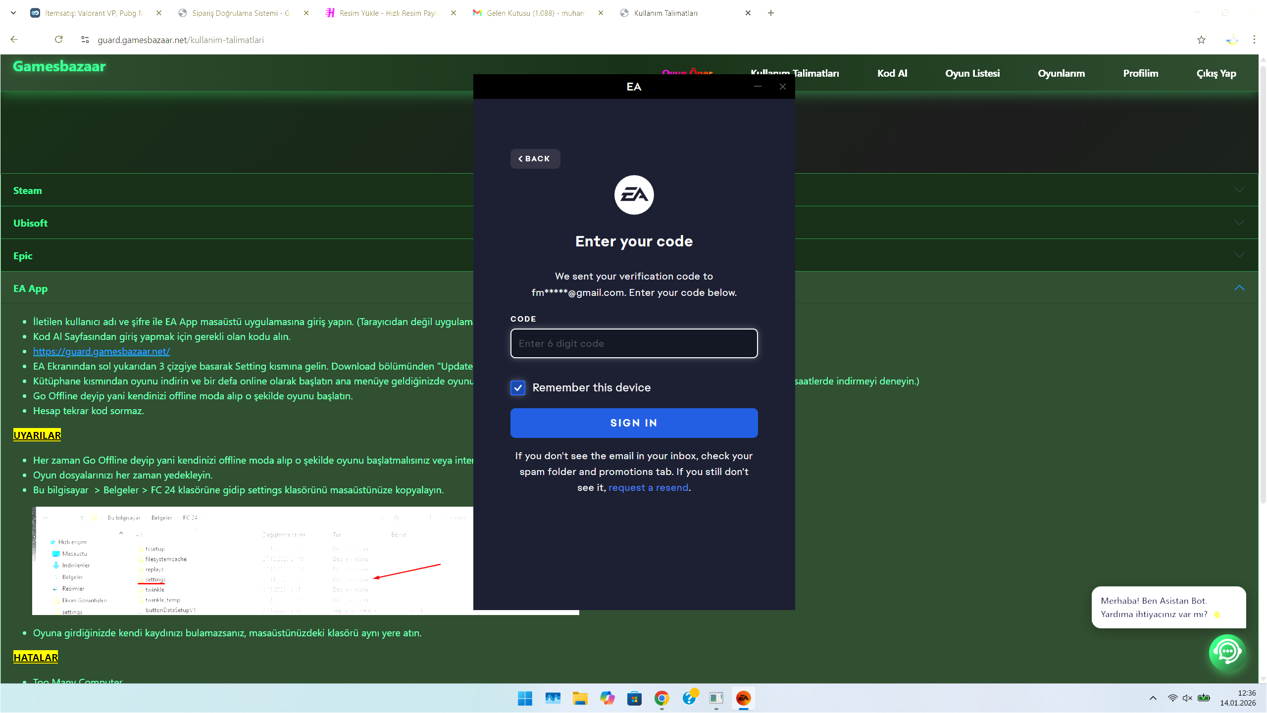The image size is (1267, 713).
Task: Open Microsoft Store from the taskbar
Action: [634, 698]
